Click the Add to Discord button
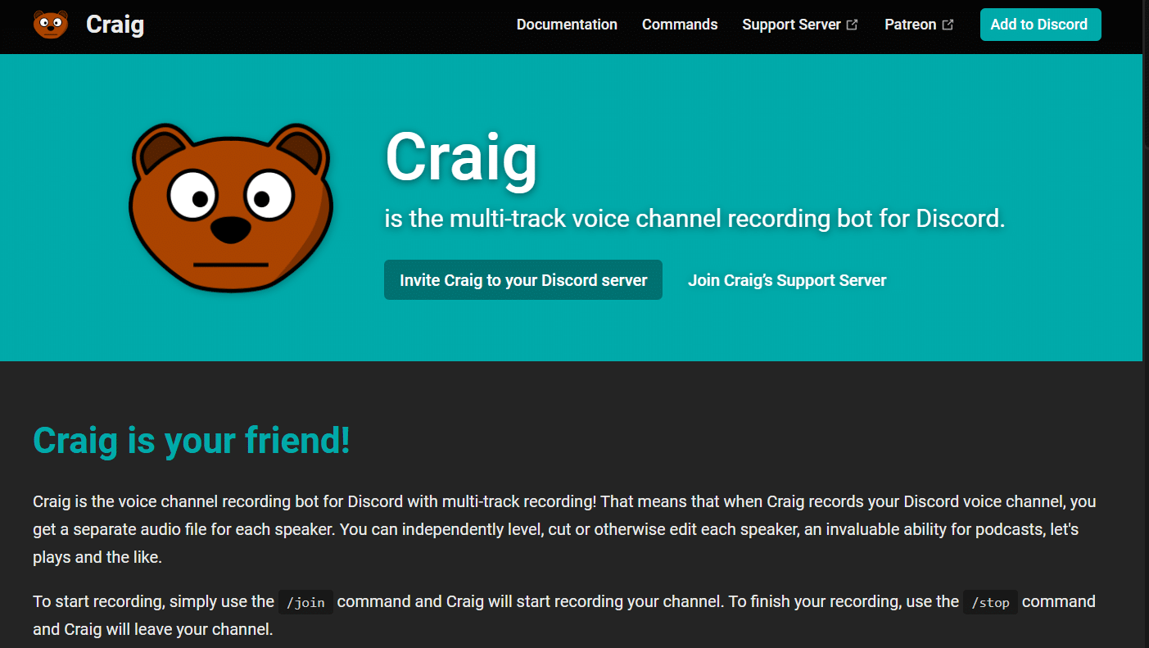This screenshot has height=648, width=1149. 1040,25
